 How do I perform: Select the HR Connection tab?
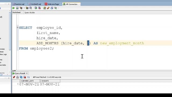tap(72, 4)
